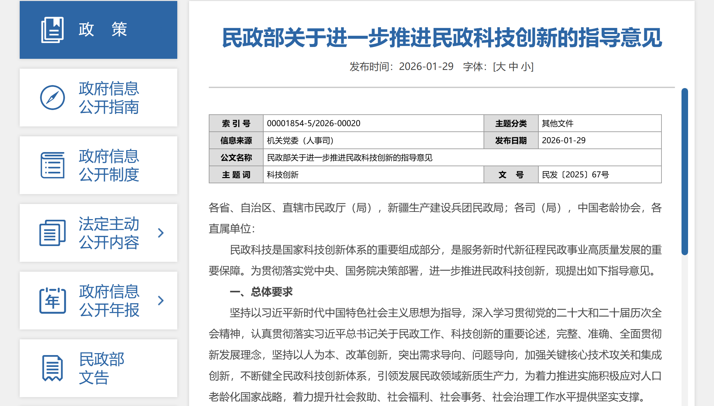Click the 文号 table header cell
The width and height of the screenshot is (714, 406).
(511, 174)
